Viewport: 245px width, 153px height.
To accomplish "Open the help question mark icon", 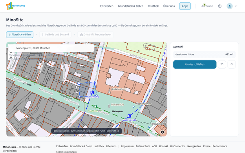I will click(220, 6).
